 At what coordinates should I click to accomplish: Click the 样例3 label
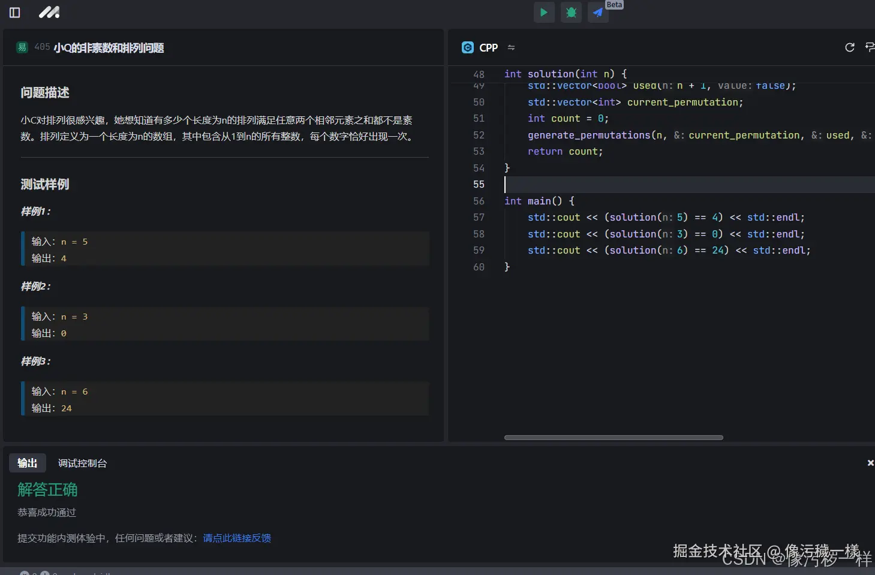coord(36,361)
